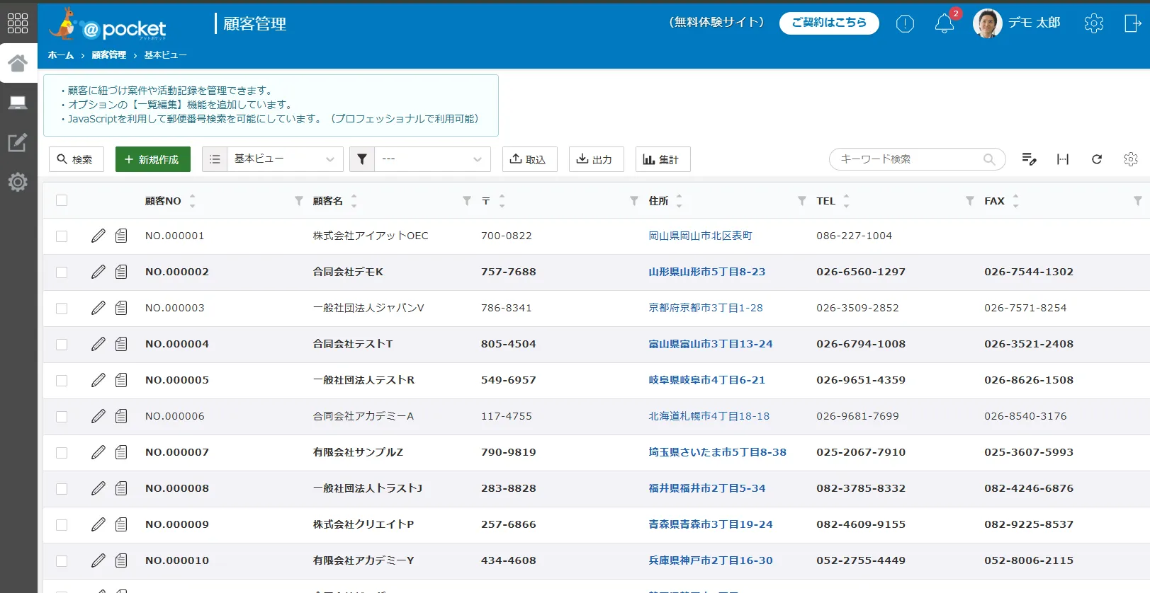Click the logout icon in header
Screen dimensions: 1150x593
(1132, 23)
